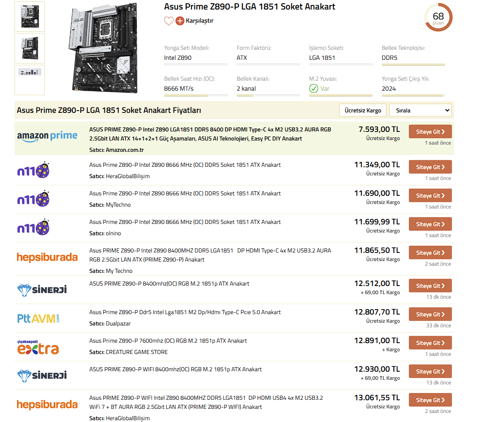
Task: Click the 7.593,00 TL price
Action: [379, 129]
